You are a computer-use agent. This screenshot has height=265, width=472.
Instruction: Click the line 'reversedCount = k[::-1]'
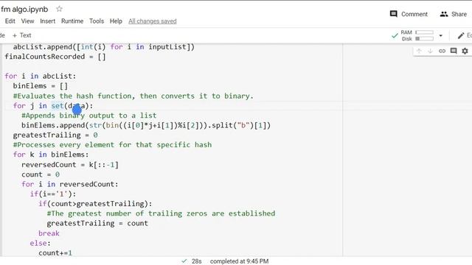(70, 165)
